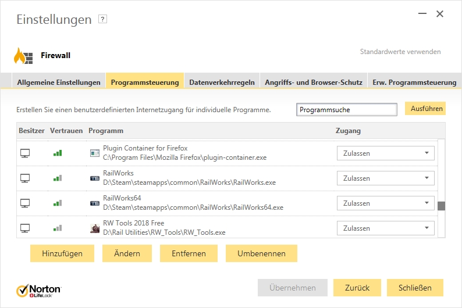Screen dimensions: 462x308
Task: Click the trust bars for RW Tools
Action: (58, 228)
